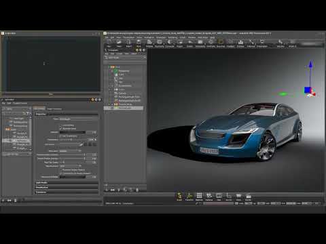Toggle the Local Lighting checkbox
326x244 pixels.
point(60,125)
